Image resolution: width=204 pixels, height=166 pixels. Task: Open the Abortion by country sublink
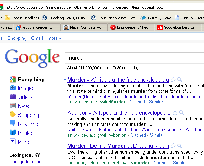tap(162, 130)
